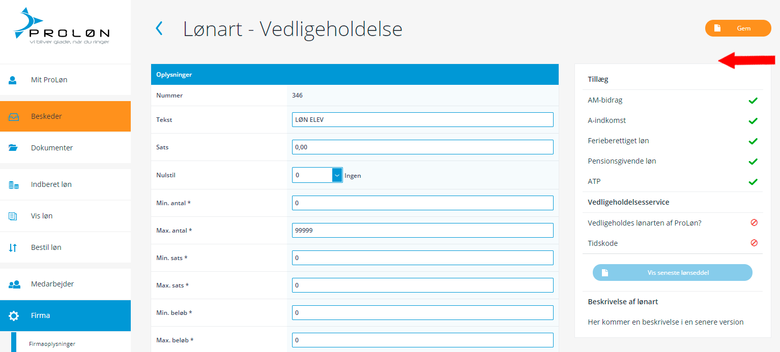The height and width of the screenshot is (352, 780).
Task: Click the Dokumenter folder icon
Action: tap(13, 148)
